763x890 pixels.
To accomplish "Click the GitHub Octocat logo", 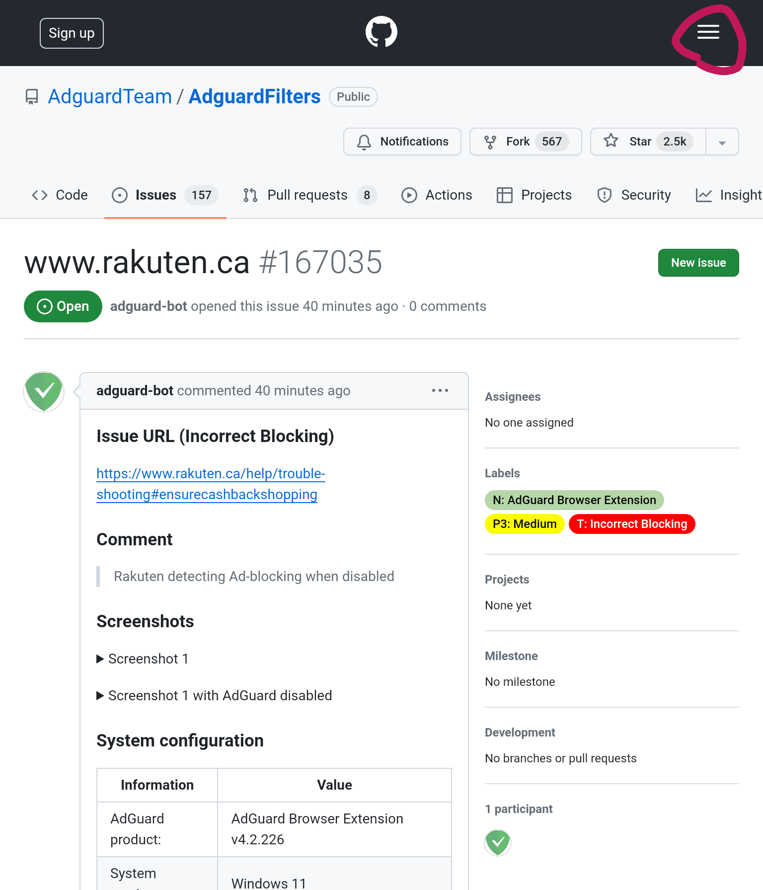I will click(381, 32).
